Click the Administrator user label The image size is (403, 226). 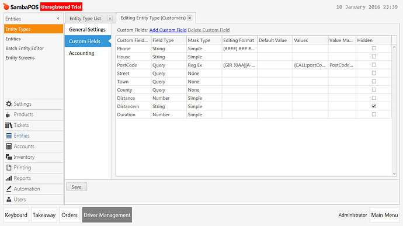[353, 215]
